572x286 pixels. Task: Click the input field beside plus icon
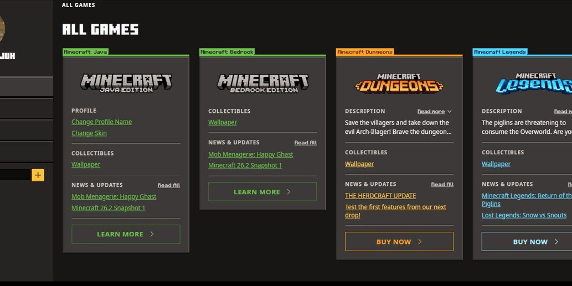15,175
